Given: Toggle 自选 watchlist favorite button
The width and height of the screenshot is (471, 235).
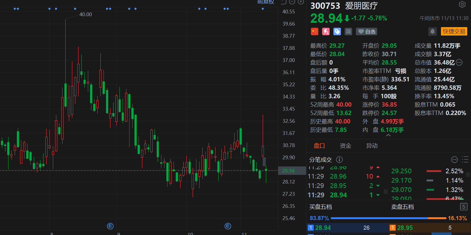Looking at the screenshot, I should pyautogui.click(x=367, y=31).
